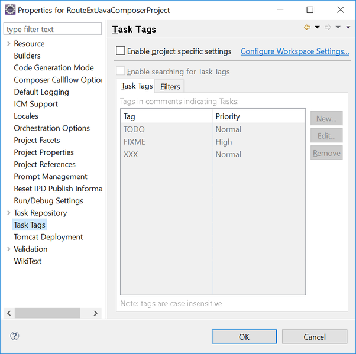
Task: Open ICM Support page
Action: (35, 104)
